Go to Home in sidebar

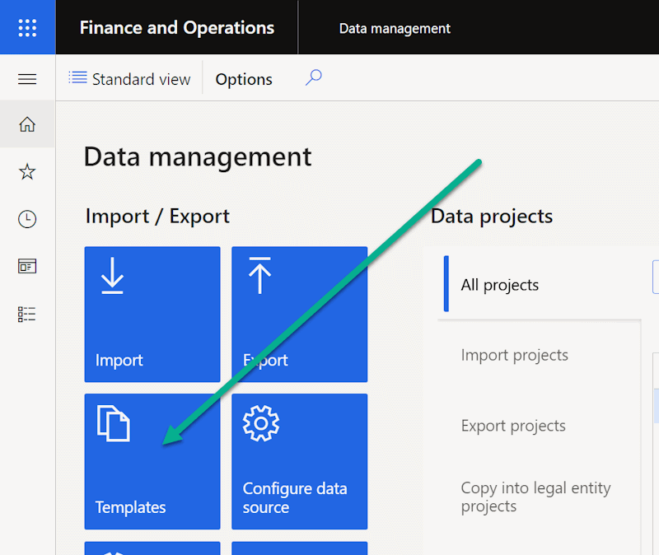(27, 124)
